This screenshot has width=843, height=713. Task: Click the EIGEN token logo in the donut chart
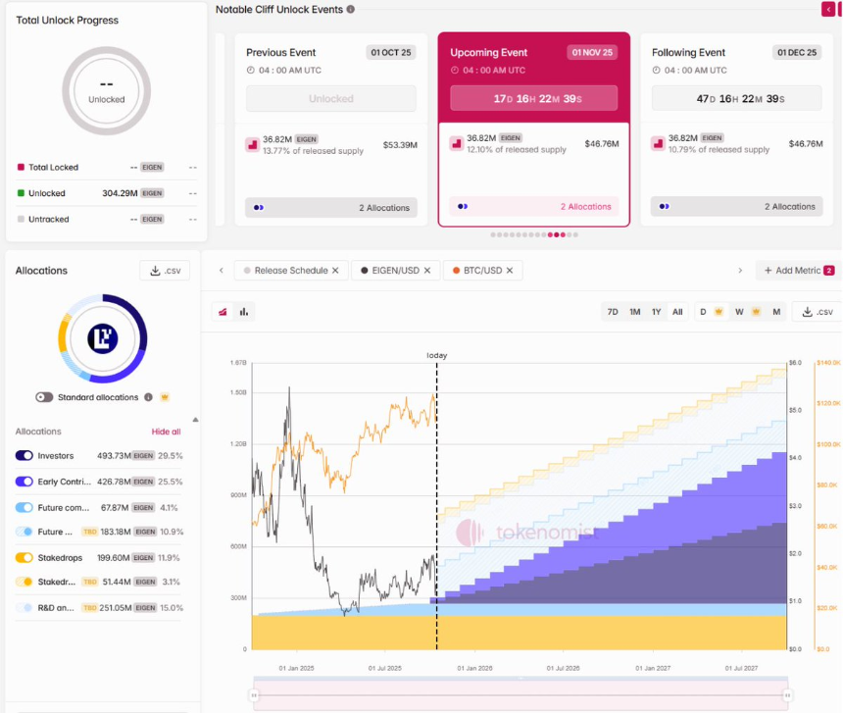pyautogui.click(x=103, y=337)
